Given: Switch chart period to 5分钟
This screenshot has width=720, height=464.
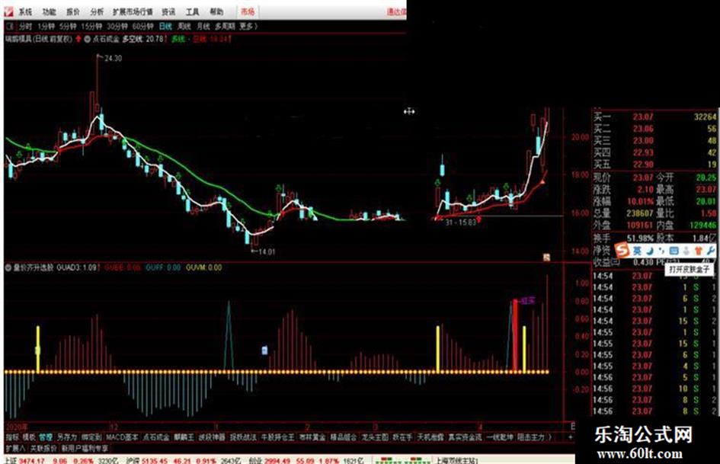Looking at the screenshot, I should point(68,27).
